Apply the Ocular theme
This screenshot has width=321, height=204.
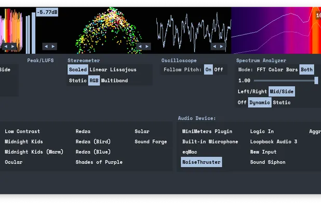[14, 162]
